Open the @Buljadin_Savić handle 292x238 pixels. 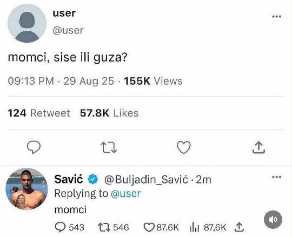[146, 180]
